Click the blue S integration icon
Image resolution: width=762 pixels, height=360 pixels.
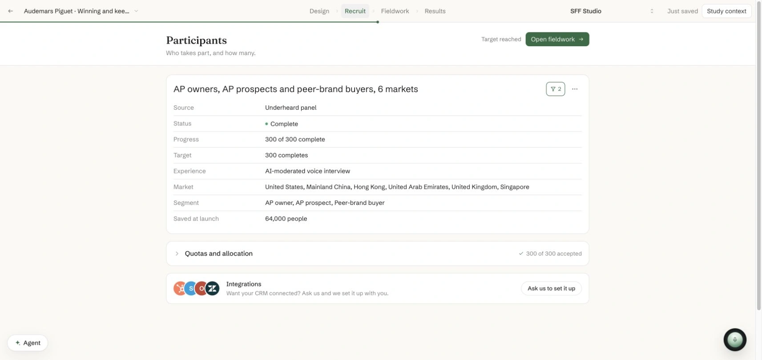click(x=191, y=288)
